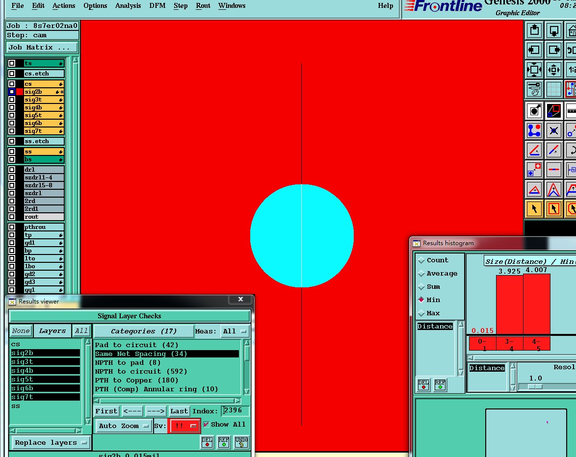Click the First result button
The height and width of the screenshot is (457, 576).
(x=106, y=411)
